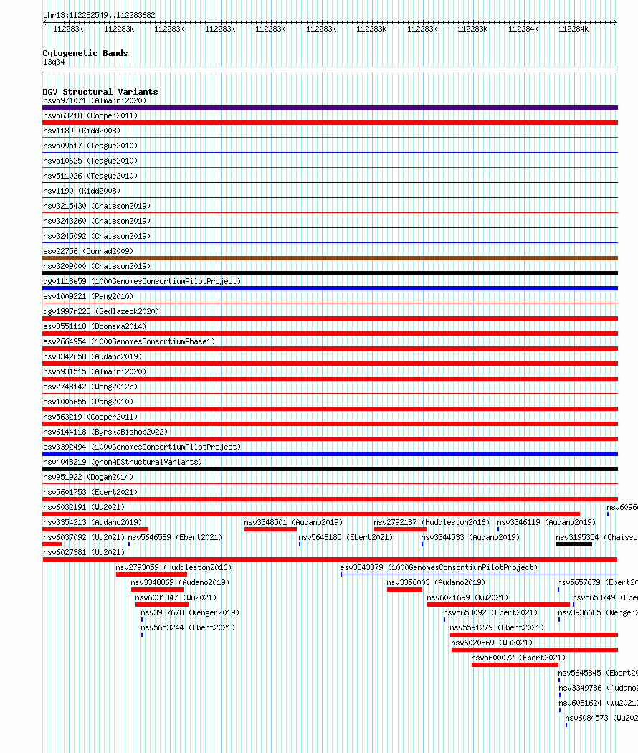Viewport: 638px width, 753px height.
Task: Open nsv3342658 (Audano2019) entry
Action: 92,356
